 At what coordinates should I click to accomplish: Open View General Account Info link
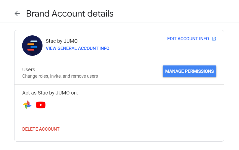tap(78, 48)
